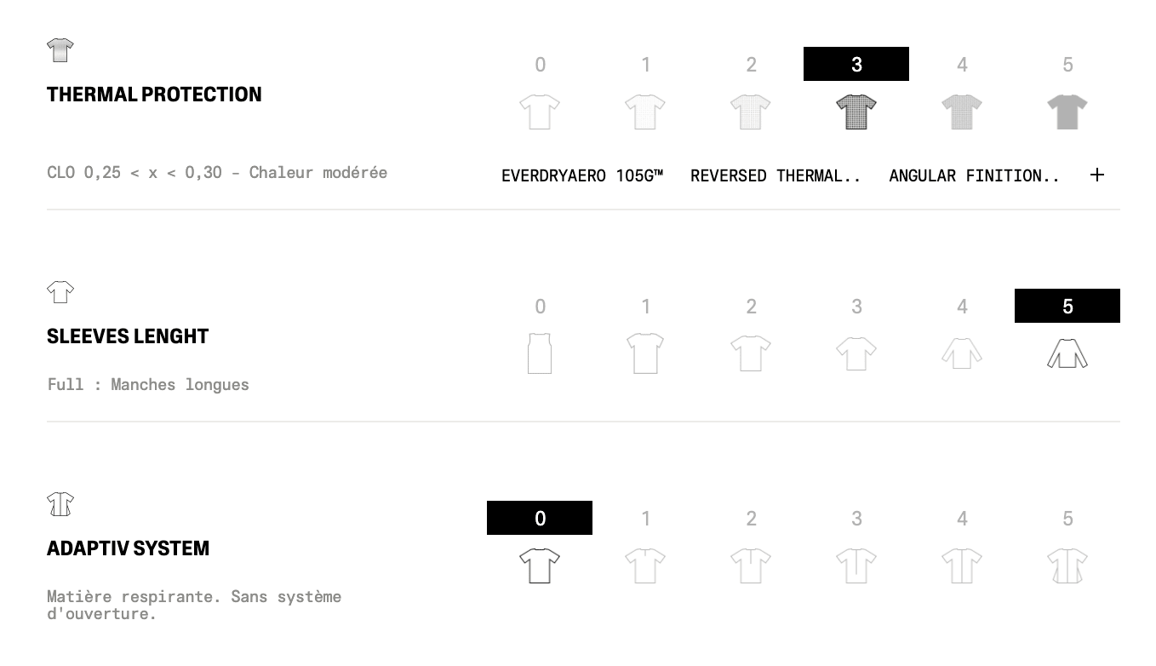Select the level 3 dark checkered thermal shirt
Screen dimensions: 1156x666
tap(856, 112)
